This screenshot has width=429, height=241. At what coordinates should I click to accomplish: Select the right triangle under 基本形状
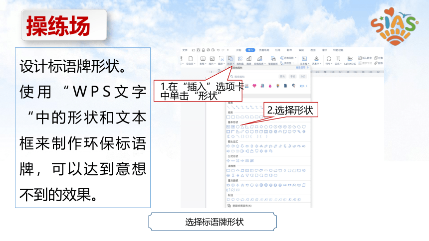tap(247, 127)
